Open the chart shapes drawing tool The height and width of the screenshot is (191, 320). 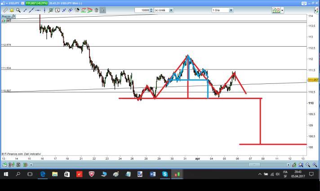pyautogui.click(x=51, y=10)
